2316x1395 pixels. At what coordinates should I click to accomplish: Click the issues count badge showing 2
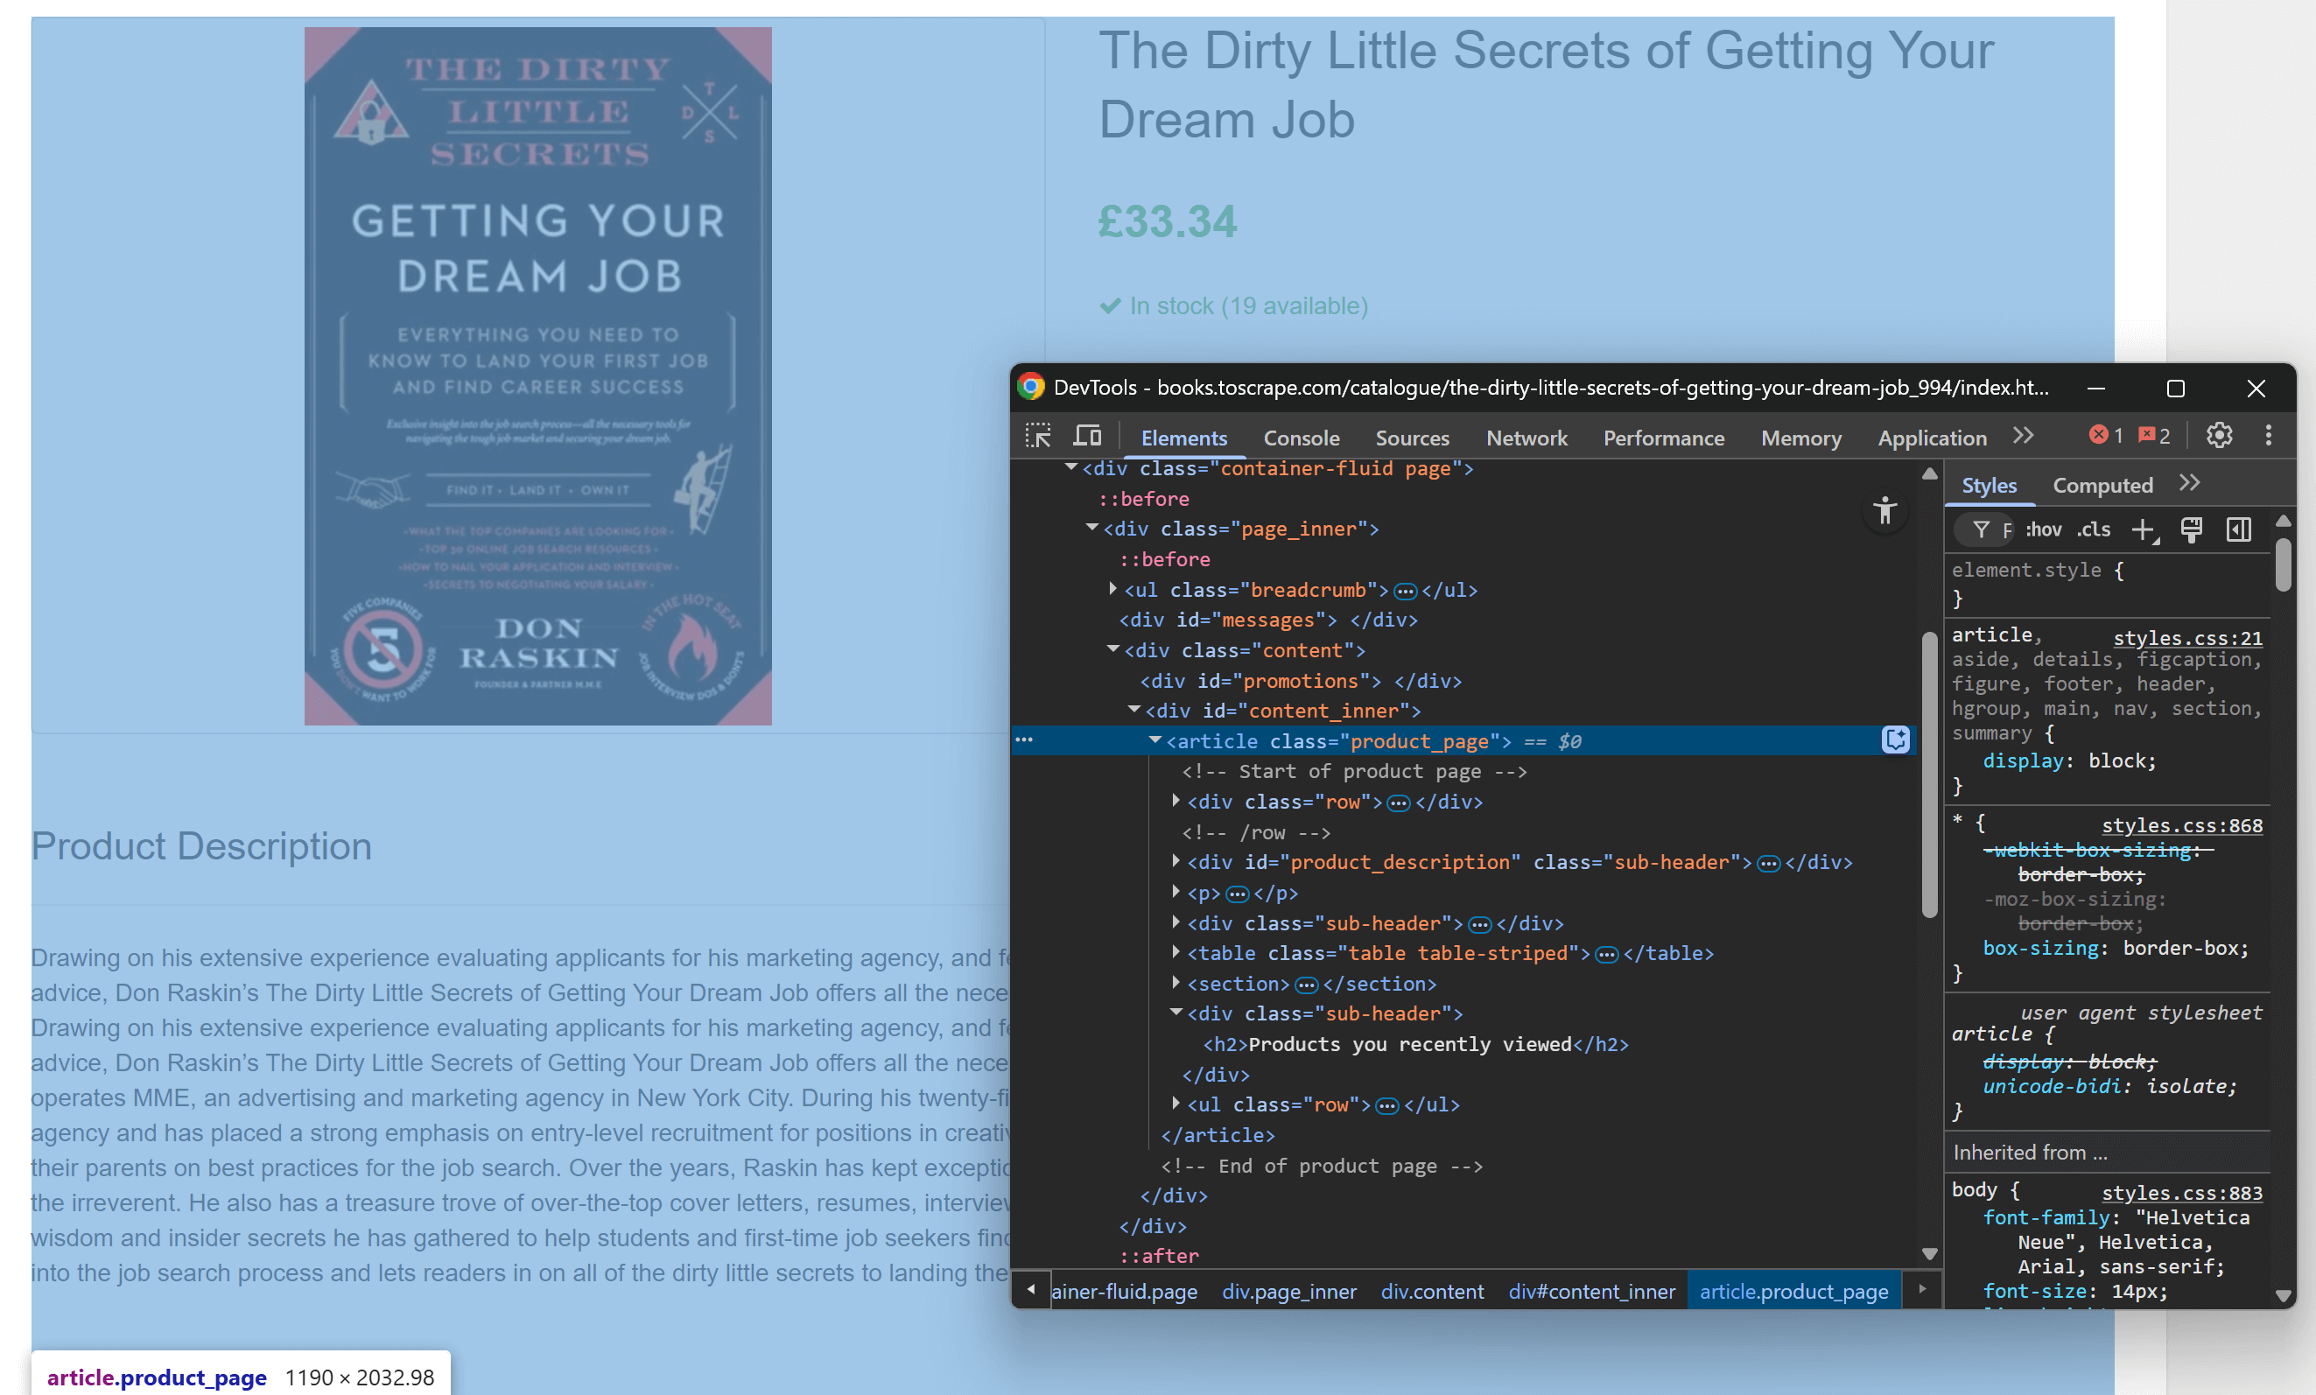pos(2154,436)
